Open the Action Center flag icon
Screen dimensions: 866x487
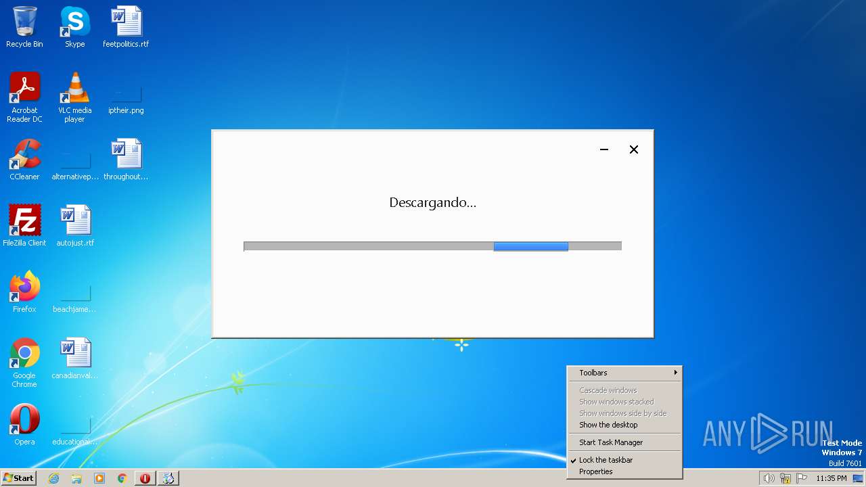802,478
